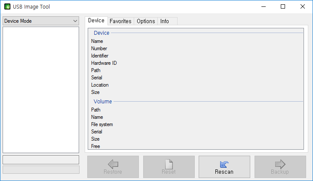Switch to the Device tab
The height and width of the screenshot is (181, 313).
click(96, 21)
